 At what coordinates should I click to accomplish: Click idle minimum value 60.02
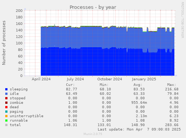(x=105, y=94)
